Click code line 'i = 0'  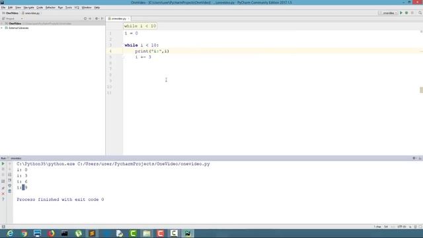pyautogui.click(x=131, y=34)
